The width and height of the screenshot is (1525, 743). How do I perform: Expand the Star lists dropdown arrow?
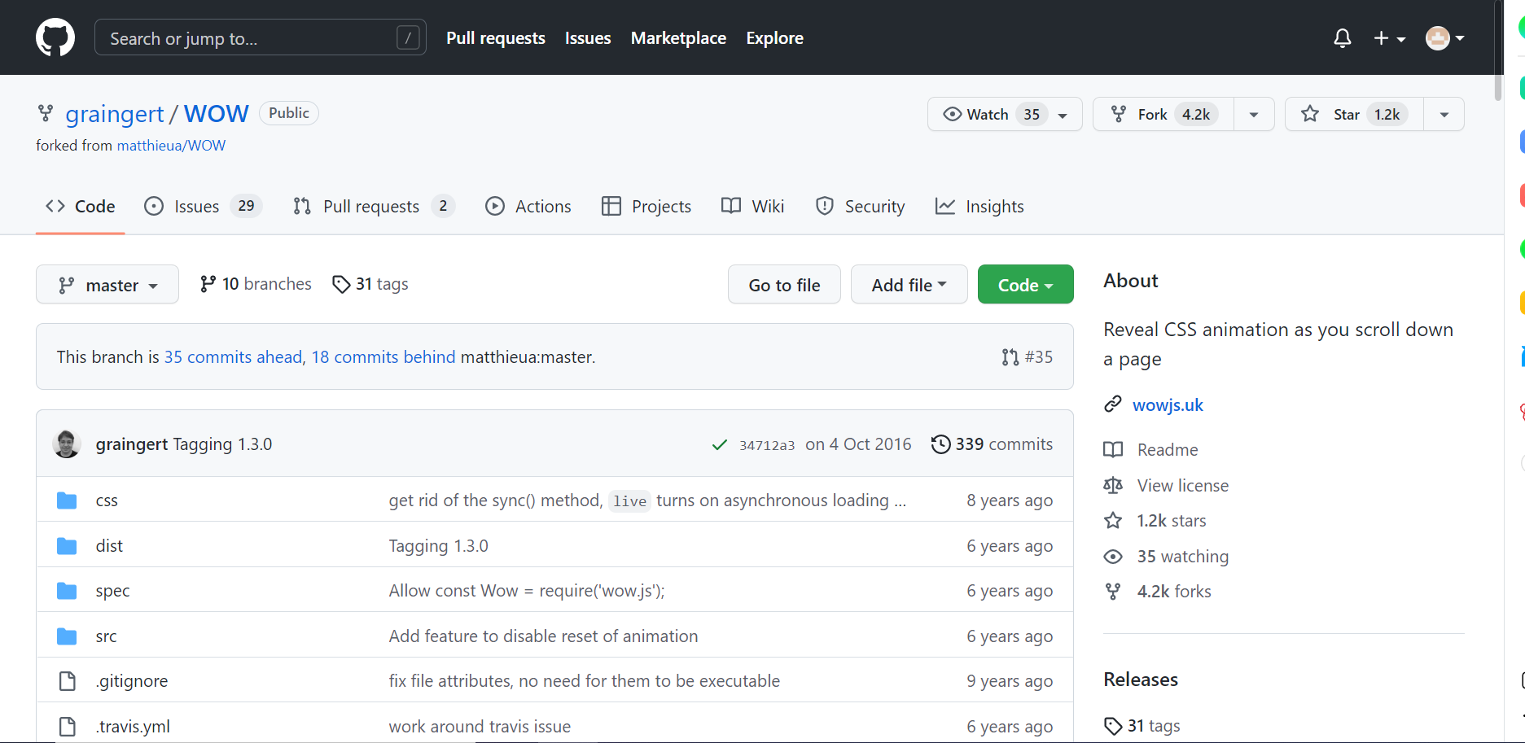[1444, 114]
